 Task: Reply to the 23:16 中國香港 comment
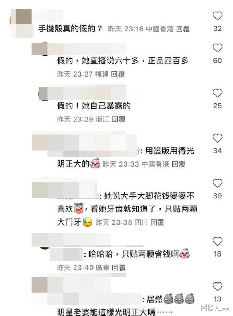183,29
